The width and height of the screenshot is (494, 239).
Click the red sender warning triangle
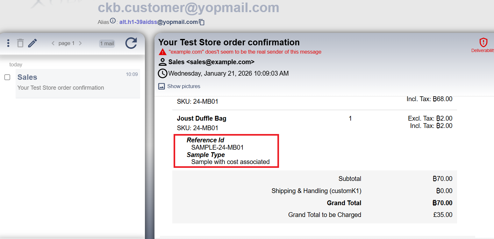[163, 52]
